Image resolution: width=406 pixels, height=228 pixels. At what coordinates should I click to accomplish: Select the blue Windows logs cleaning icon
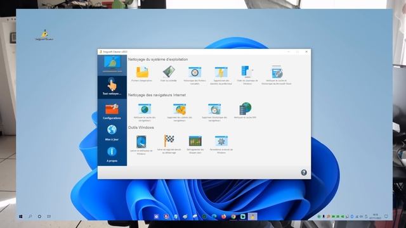tap(247, 72)
